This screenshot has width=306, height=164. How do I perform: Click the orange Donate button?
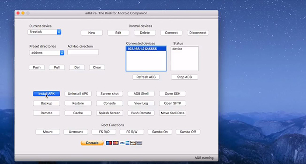pyautogui.click(x=92, y=143)
